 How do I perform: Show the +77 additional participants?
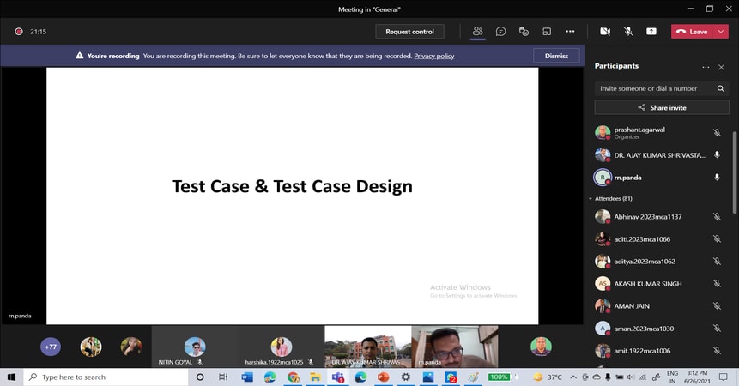pos(51,347)
